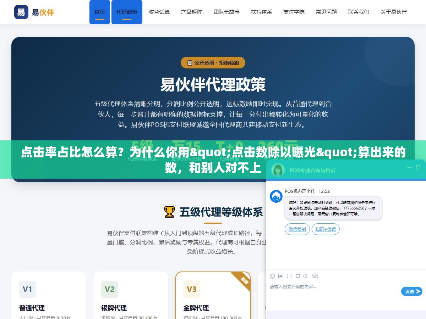Open the 代理政策 navigation tab
Viewport: 426px width, 319px height.
click(x=127, y=12)
